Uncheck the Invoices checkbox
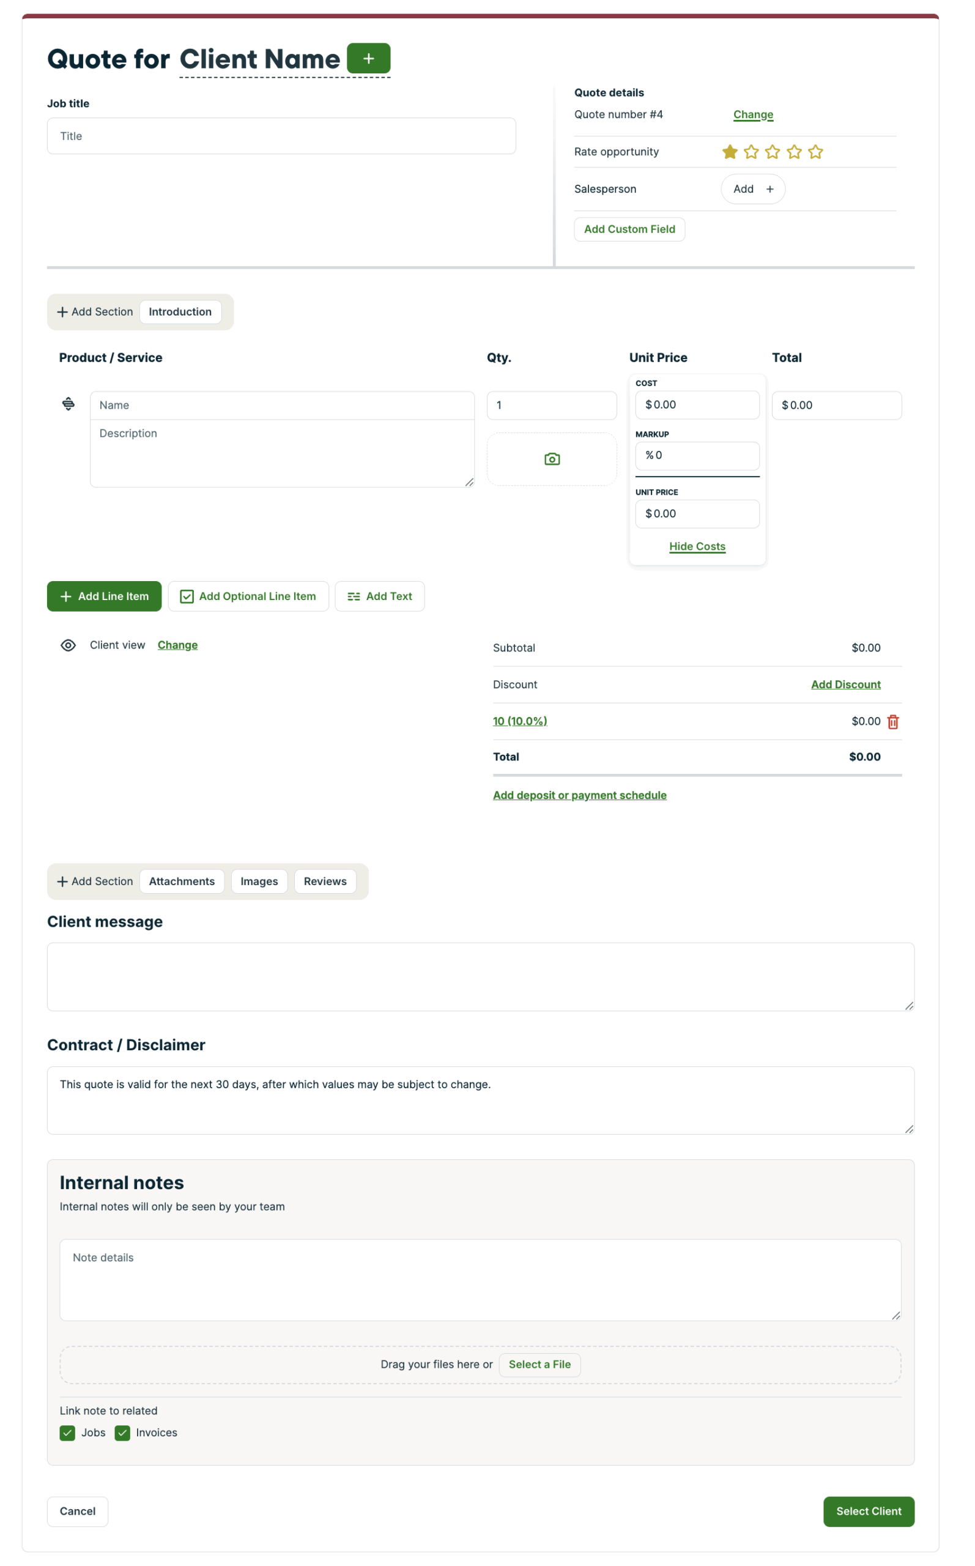975x1566 pixels. [x=122, y=1433]
